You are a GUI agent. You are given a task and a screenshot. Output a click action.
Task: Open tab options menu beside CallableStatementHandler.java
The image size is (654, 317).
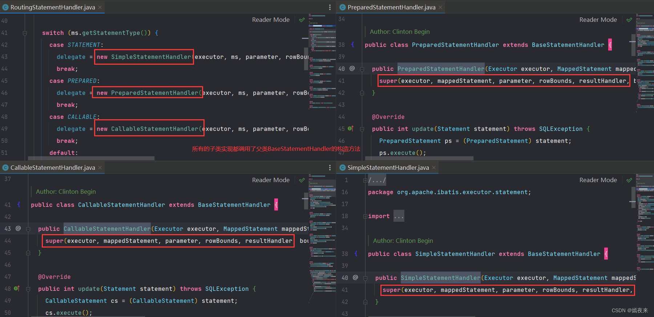pyautogui.click(x=330, y=168)
